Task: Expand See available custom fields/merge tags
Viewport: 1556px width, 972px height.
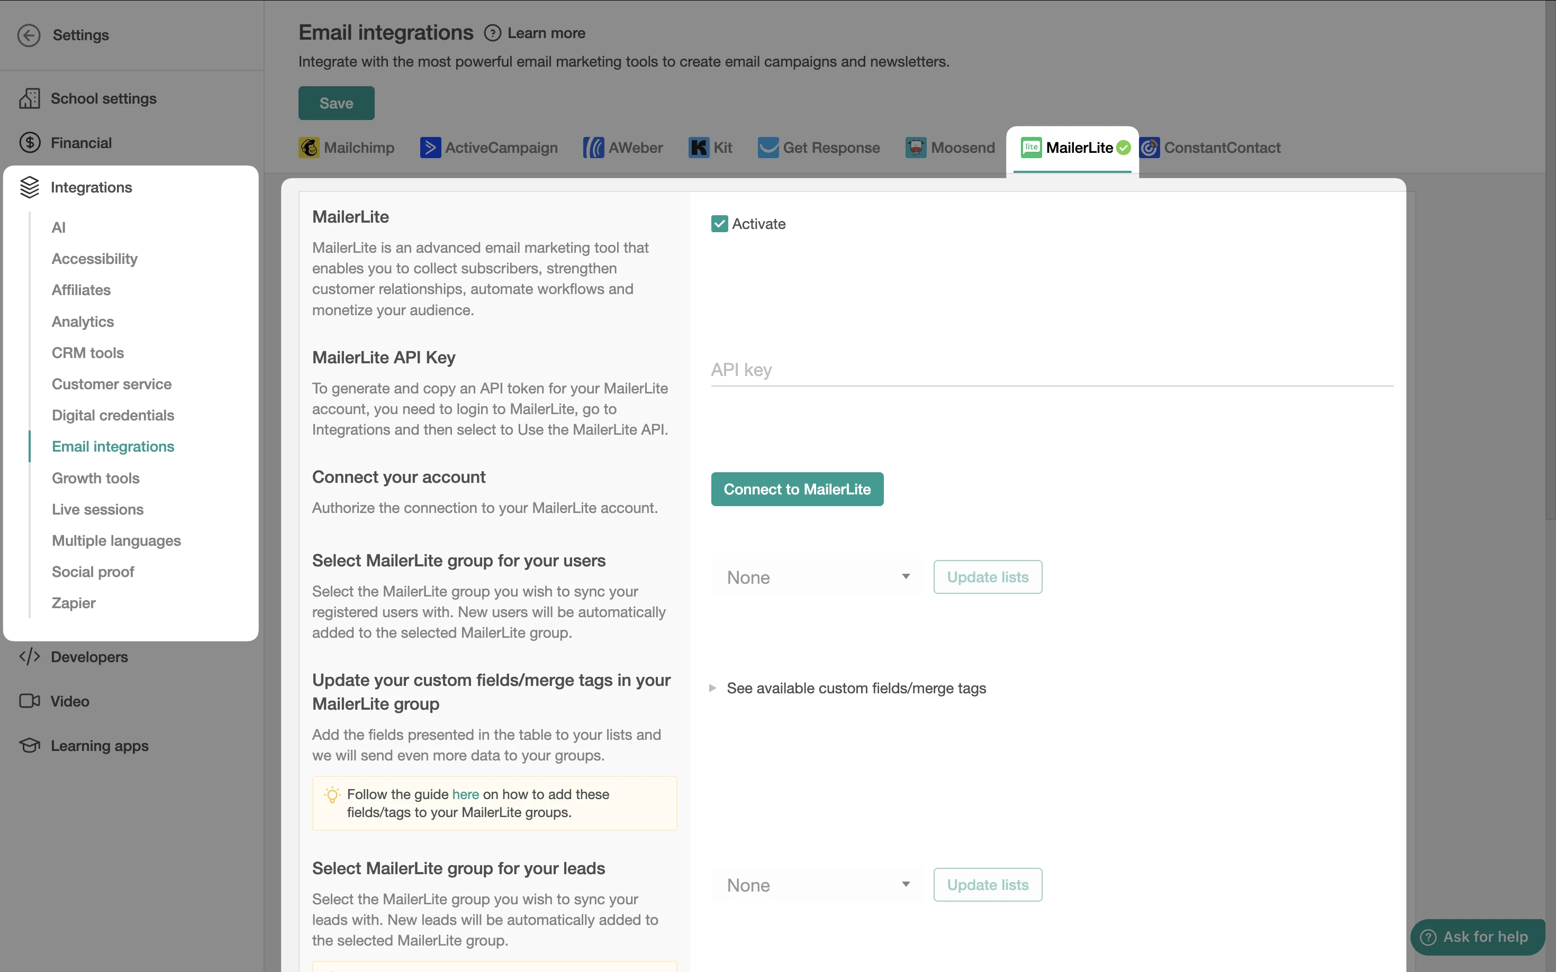Action: [848, 688]
